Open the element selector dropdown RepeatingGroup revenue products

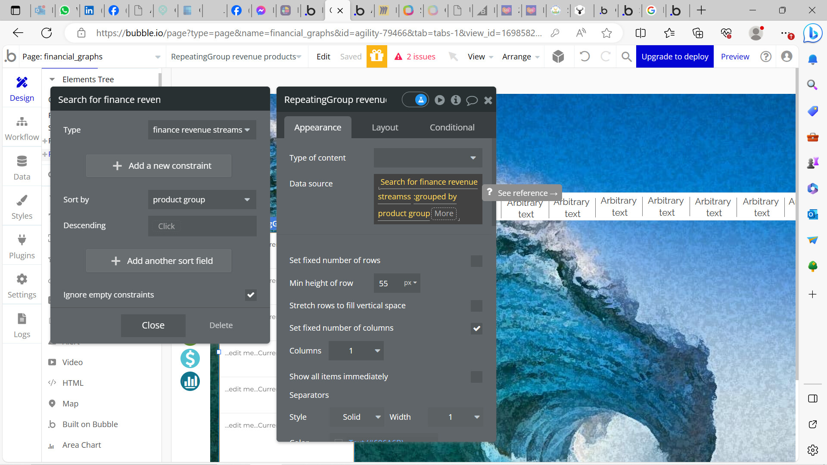pyautogui.click(x=236, y=56)
